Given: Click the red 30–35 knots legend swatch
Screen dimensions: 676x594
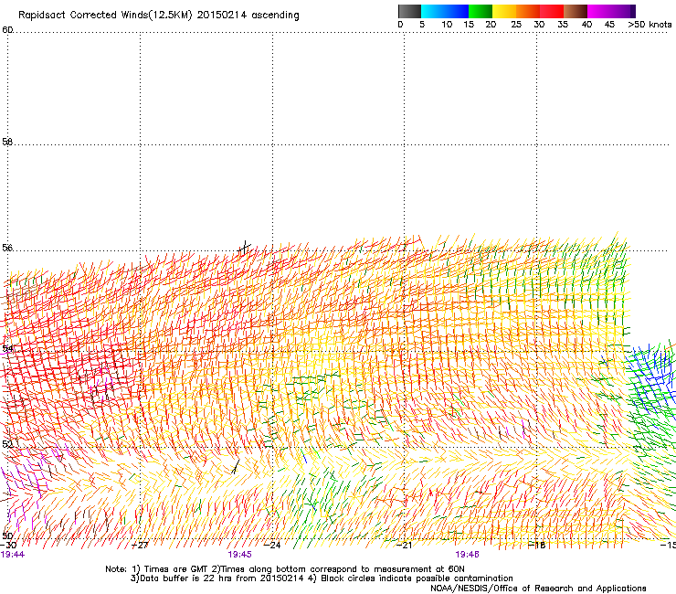Looking at the screenshot, I should coord(552,11).
